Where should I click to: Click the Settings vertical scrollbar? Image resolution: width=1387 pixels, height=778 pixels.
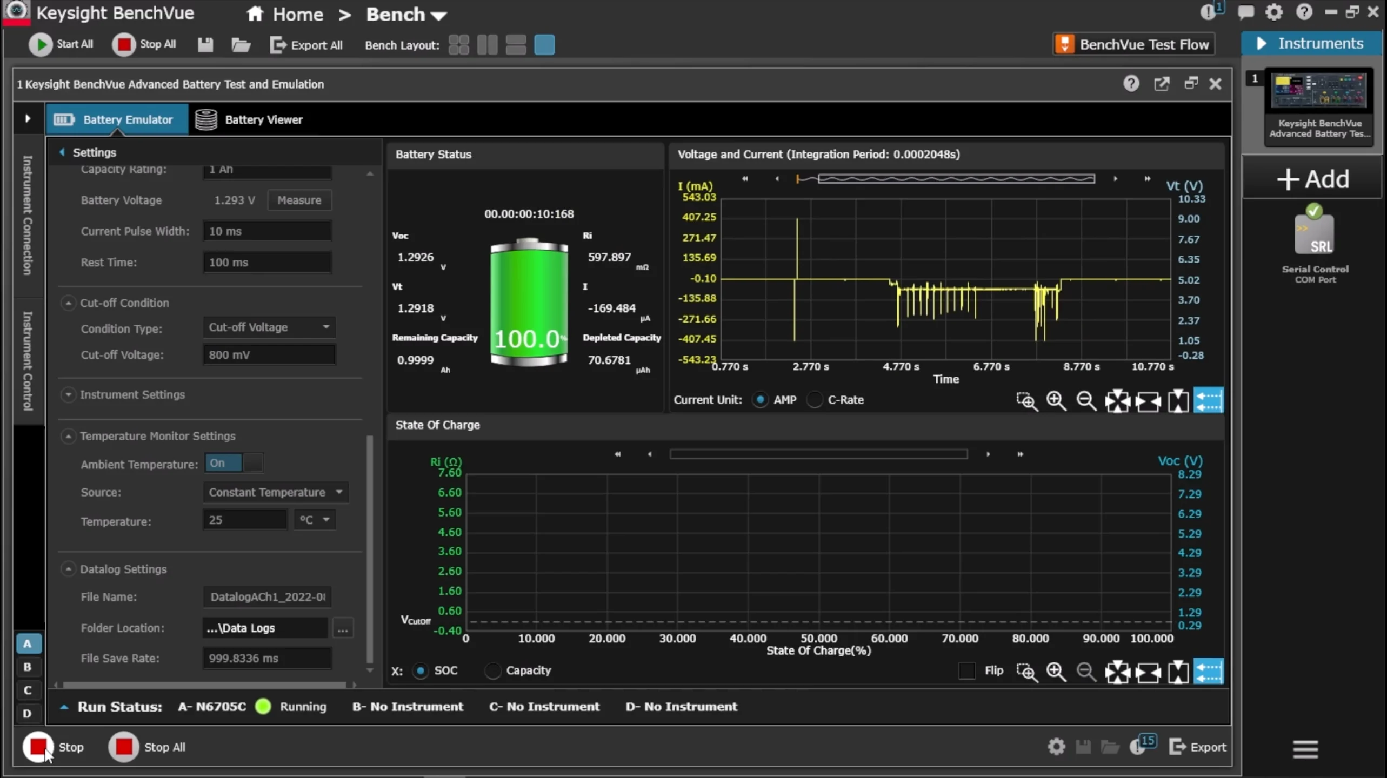coord(370,549)
